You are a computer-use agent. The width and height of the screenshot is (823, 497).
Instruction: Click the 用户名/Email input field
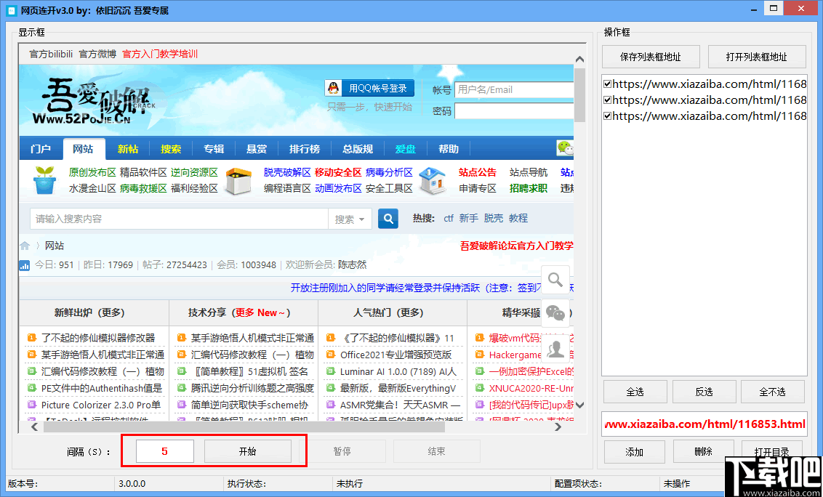click(514, 90)
